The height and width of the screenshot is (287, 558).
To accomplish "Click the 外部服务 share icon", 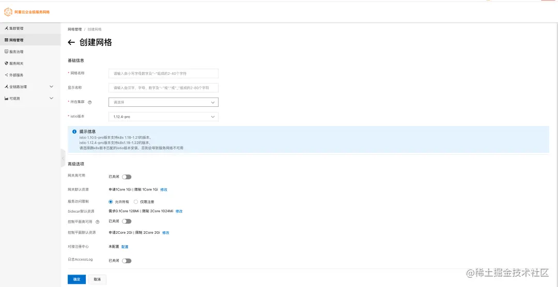I will pyautogui.click(x=6, y=75).
